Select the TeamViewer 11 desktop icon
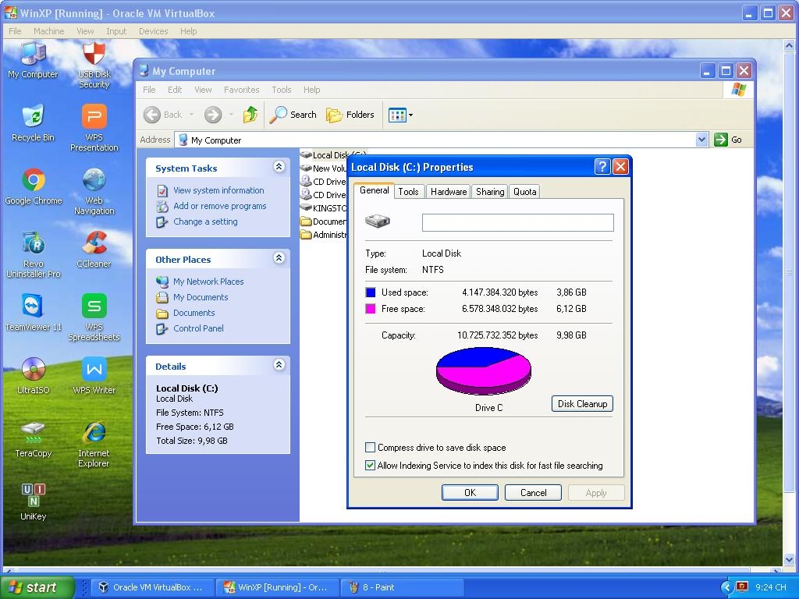Image resolution: width=799 pixels, height=599 pixels. (33, 307)
